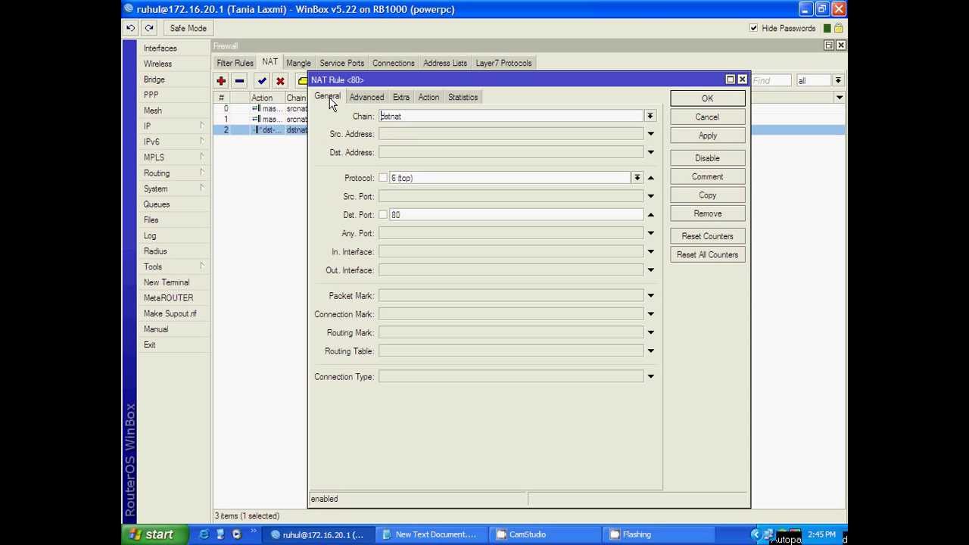Open the Chain dropdown list
The image size is (969, 545).
pyautogui.click(x=650, y=116)
